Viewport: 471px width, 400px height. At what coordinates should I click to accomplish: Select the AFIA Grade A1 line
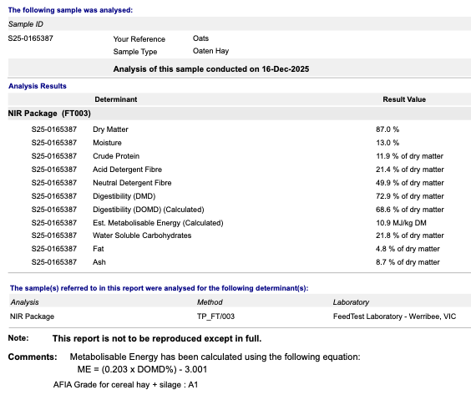tap(125, 385)
